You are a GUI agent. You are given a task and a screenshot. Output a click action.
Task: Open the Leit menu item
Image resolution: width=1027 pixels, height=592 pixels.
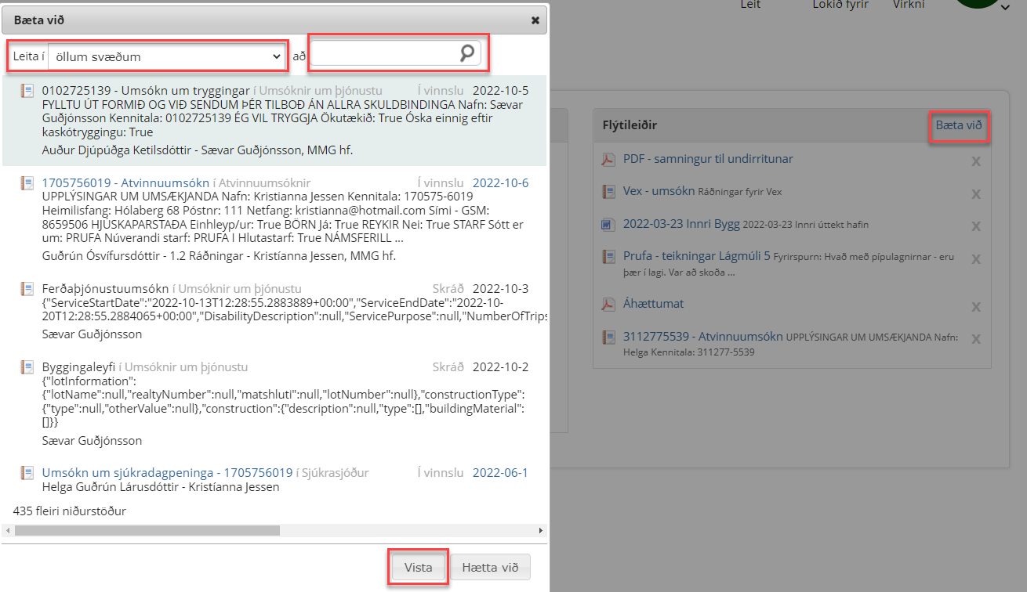pos(751,5)
